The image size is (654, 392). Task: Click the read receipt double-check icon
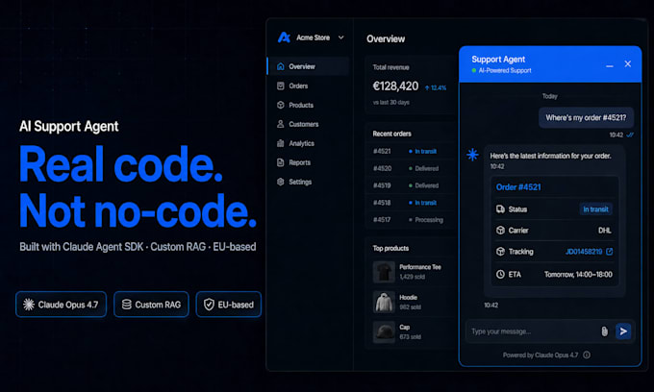pyautogui.click(x=630, y=135)
